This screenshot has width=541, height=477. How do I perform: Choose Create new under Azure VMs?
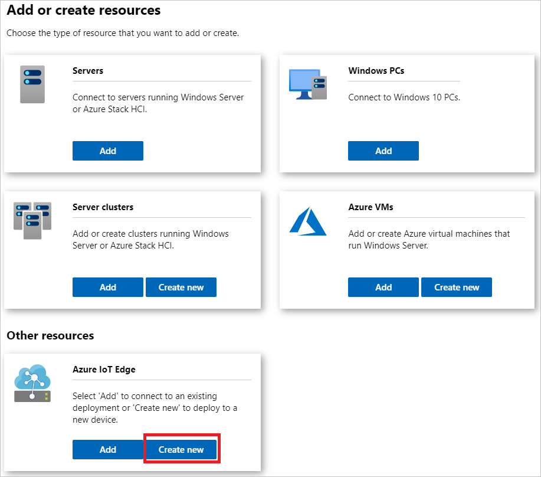click(x=456, y=287)
